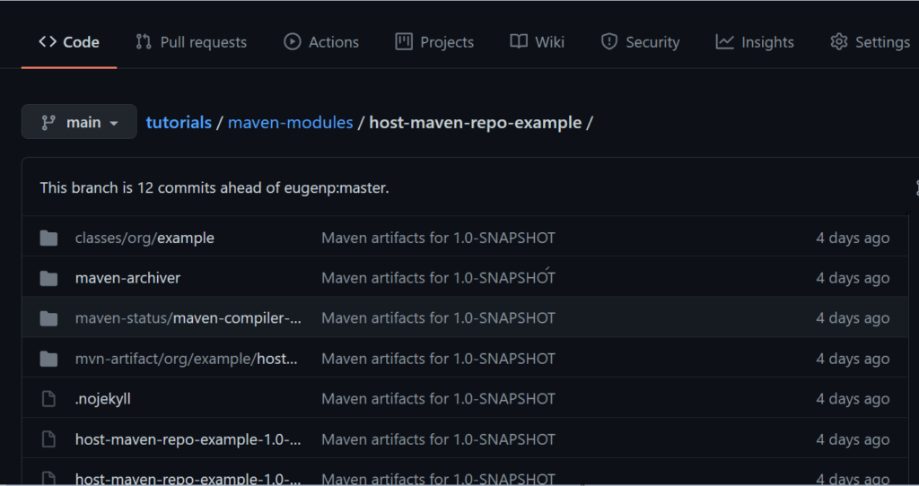Viewport: 919px width, 486px height.
Task: Click the pull request icon
Action: click(x=144, y=41)
